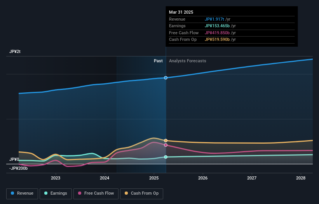Viewport: 319px width, 204px height.
Task: Click the Earnings teal data point marker
Action: [166, 157]
